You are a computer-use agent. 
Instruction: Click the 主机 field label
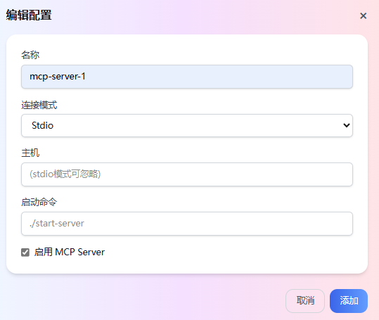30,153
